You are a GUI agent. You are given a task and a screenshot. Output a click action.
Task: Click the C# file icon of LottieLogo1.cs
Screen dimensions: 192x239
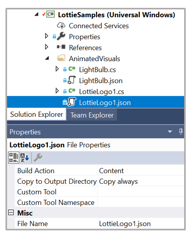72,91
